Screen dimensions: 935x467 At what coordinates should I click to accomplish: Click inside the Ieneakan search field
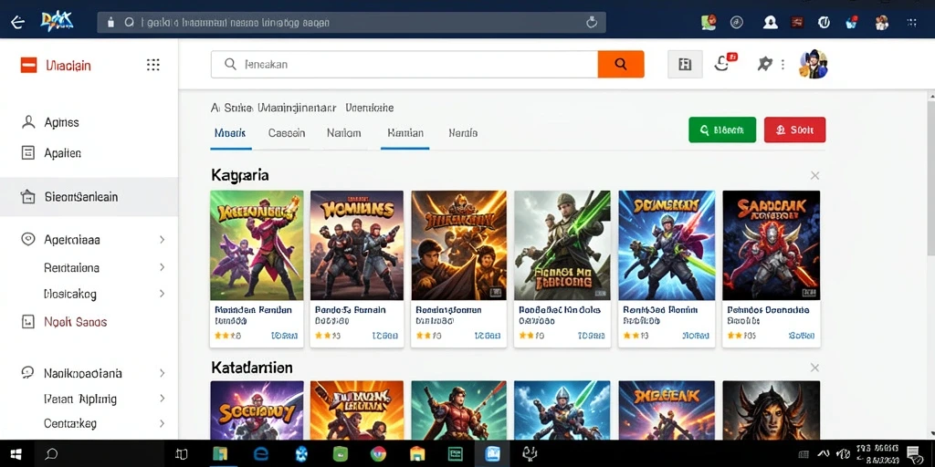(404, 65)
